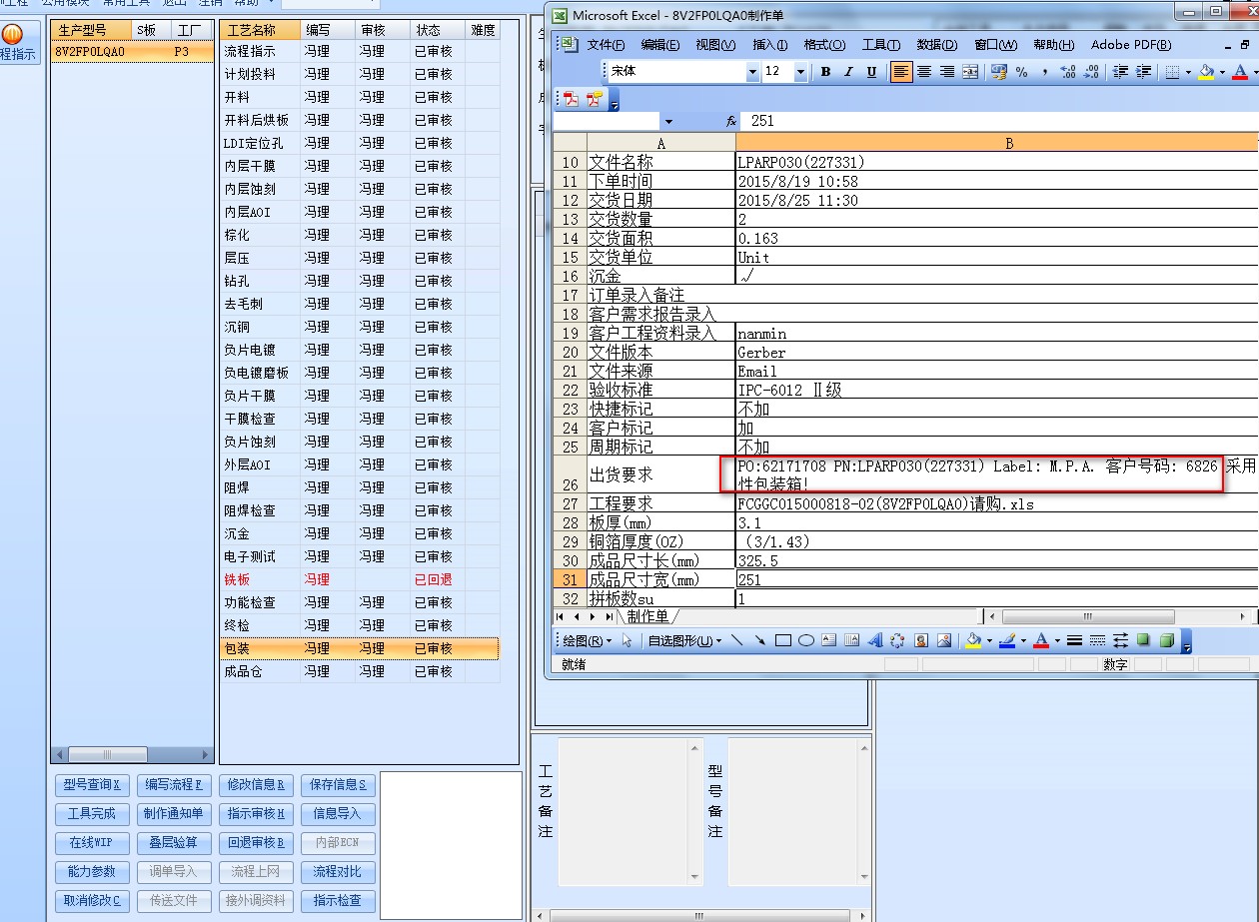
Task: Click the 保存信息S button
Action: [x=338, y=785]
